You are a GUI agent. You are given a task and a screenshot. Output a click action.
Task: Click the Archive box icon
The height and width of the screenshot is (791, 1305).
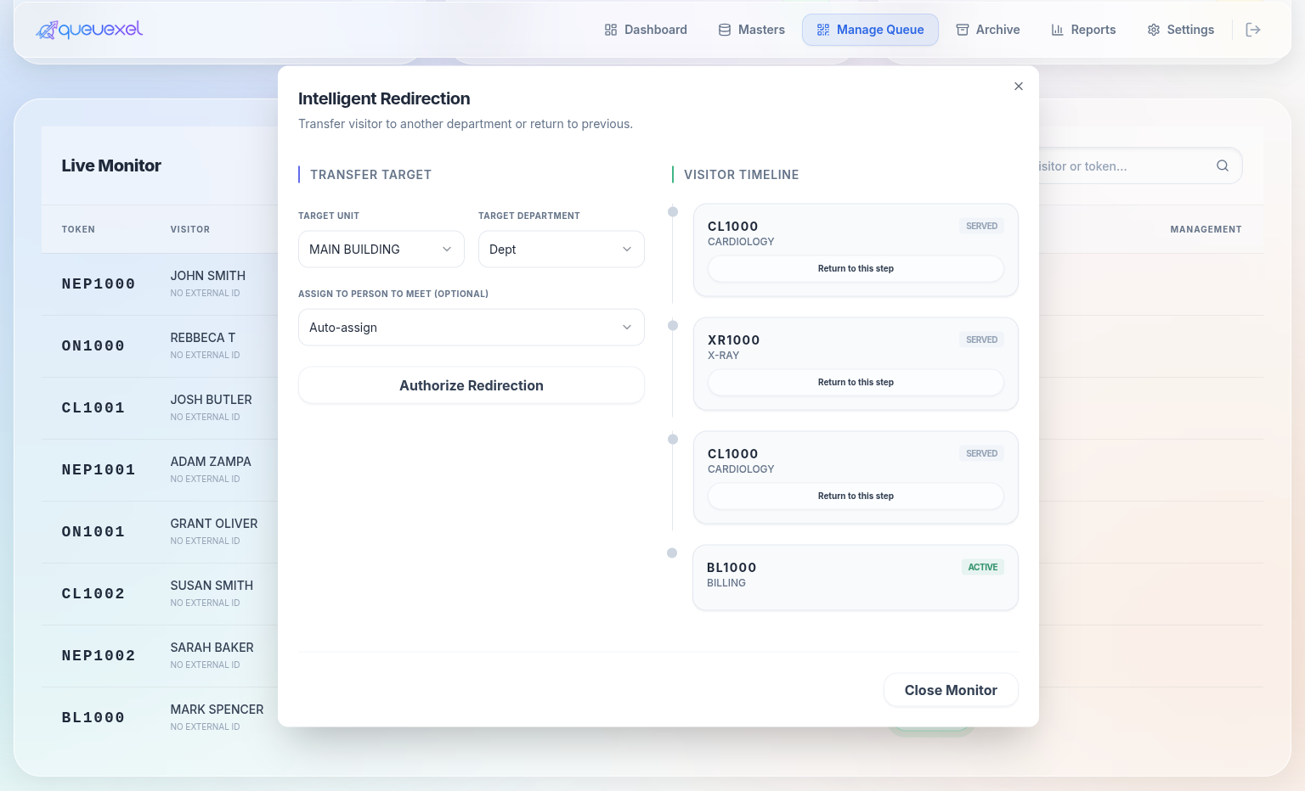click(963, 30)
